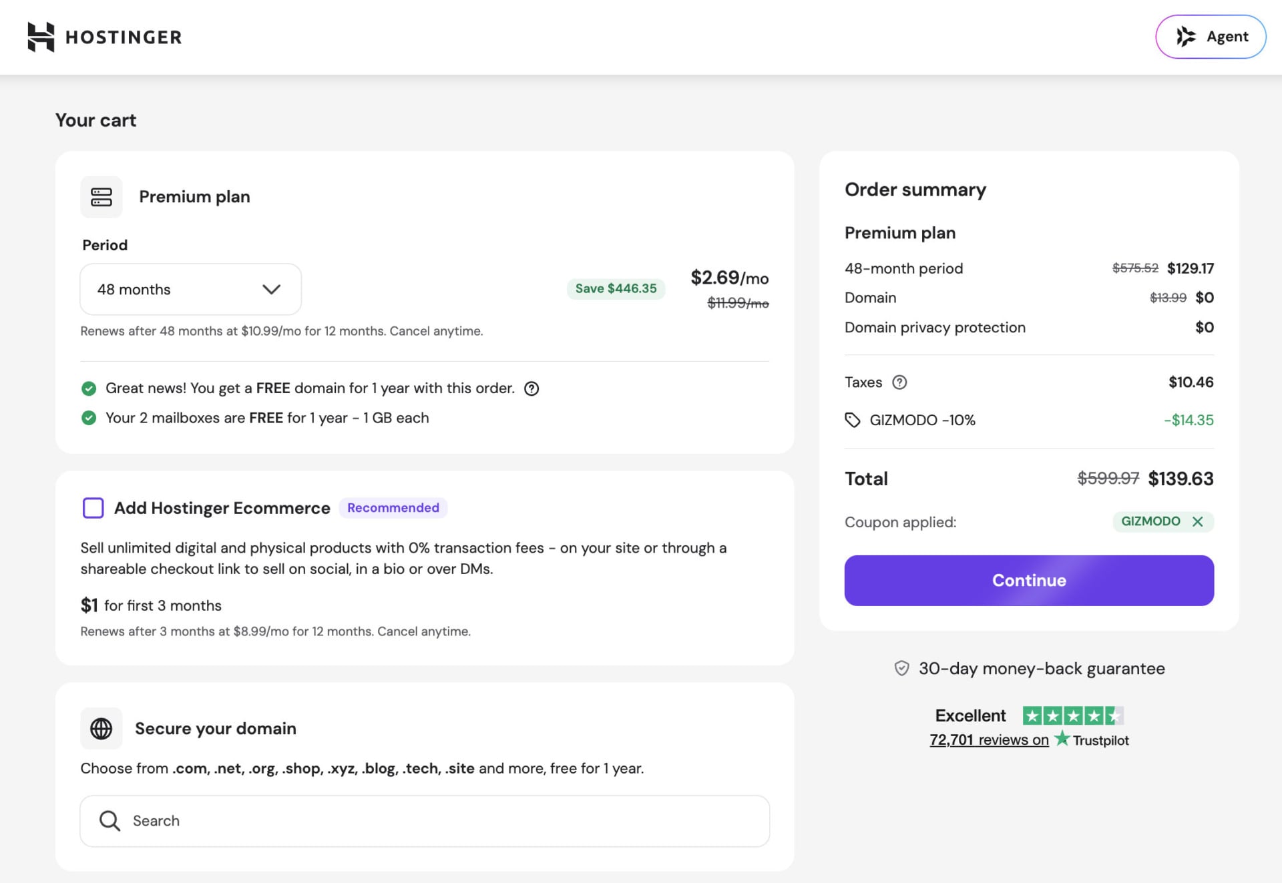Click green checkmark beside free domain notice
This screenshot has height=883, width=1282.
(88, 388)
